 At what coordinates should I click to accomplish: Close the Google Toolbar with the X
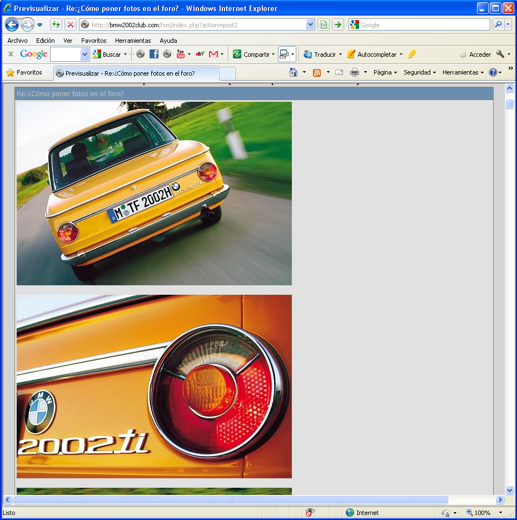click(x=11, y=54)
